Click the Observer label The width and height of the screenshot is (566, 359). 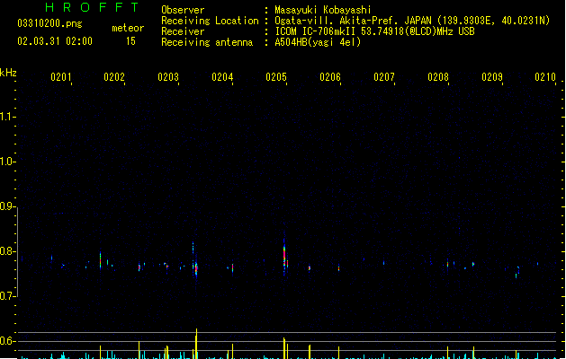pyautogui.click(x=183, y=10)
